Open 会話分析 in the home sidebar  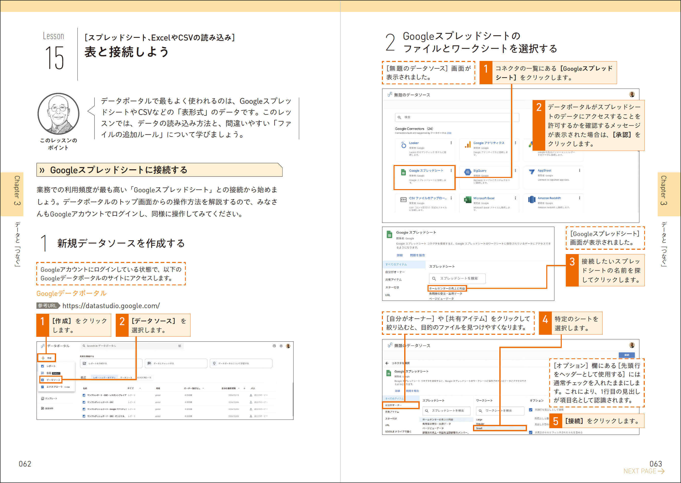[x=47, y=408]
